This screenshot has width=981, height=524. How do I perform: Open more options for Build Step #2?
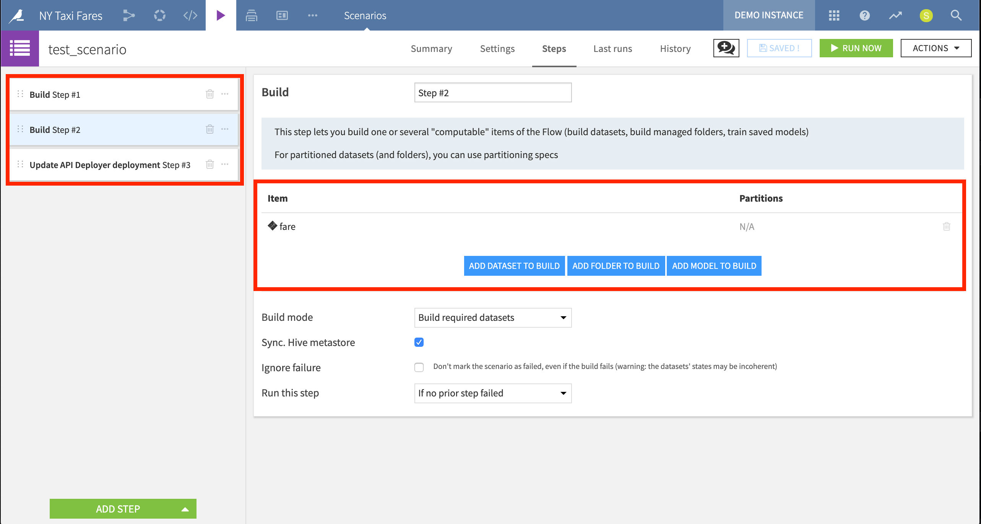point(225,129)
